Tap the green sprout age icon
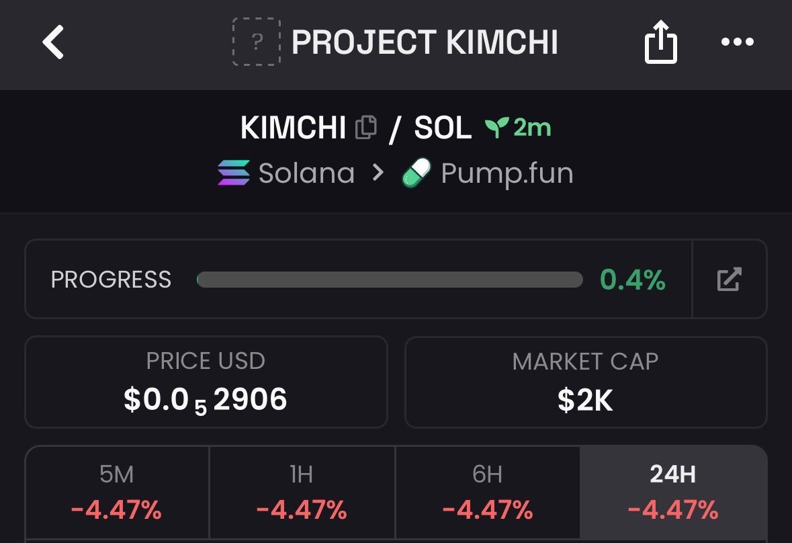The width and height of the screenshot is (792, 543). coord(496,127)
